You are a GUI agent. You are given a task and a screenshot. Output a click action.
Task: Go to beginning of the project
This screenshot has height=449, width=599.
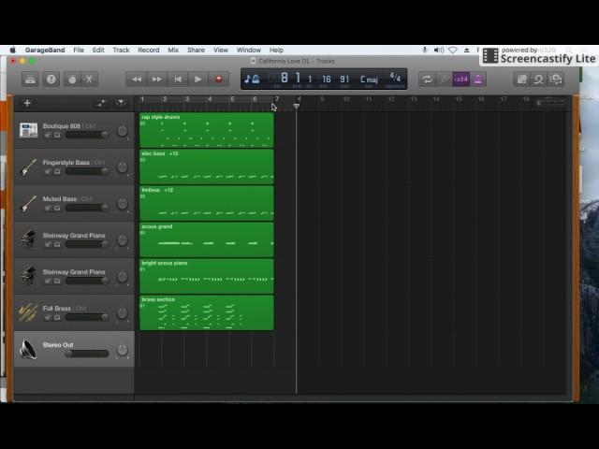[x=178, y=80]
